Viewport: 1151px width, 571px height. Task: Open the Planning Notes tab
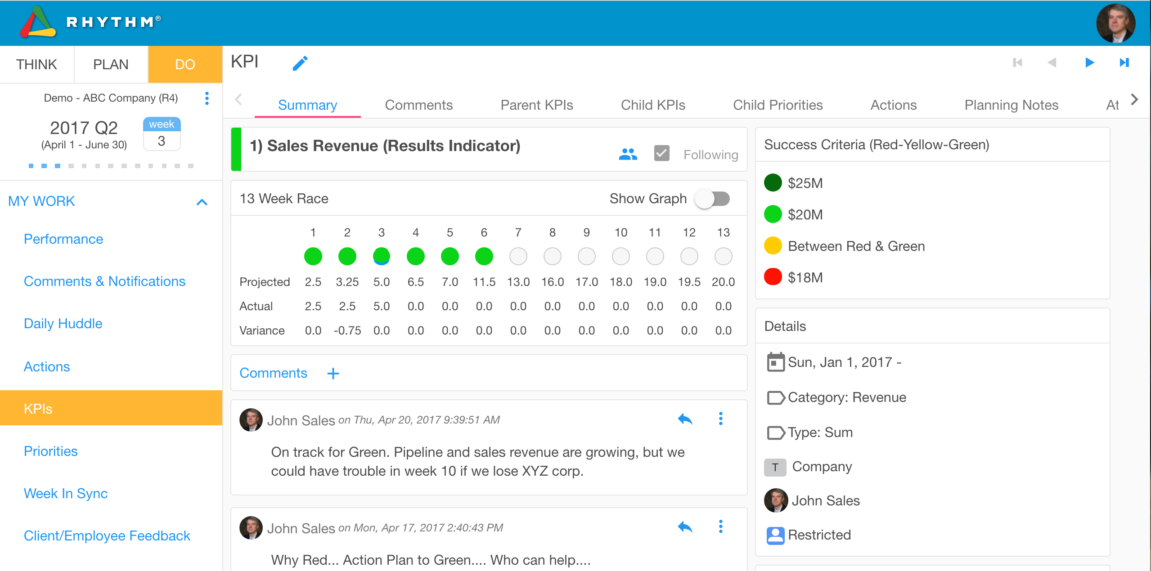coord(1011,105)
